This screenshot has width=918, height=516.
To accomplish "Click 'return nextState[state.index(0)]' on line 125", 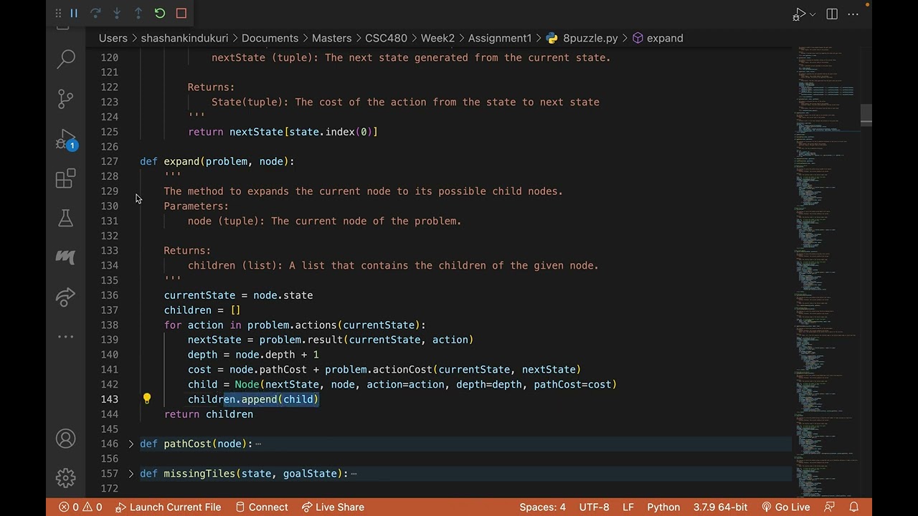I will (x=283, y=132).
